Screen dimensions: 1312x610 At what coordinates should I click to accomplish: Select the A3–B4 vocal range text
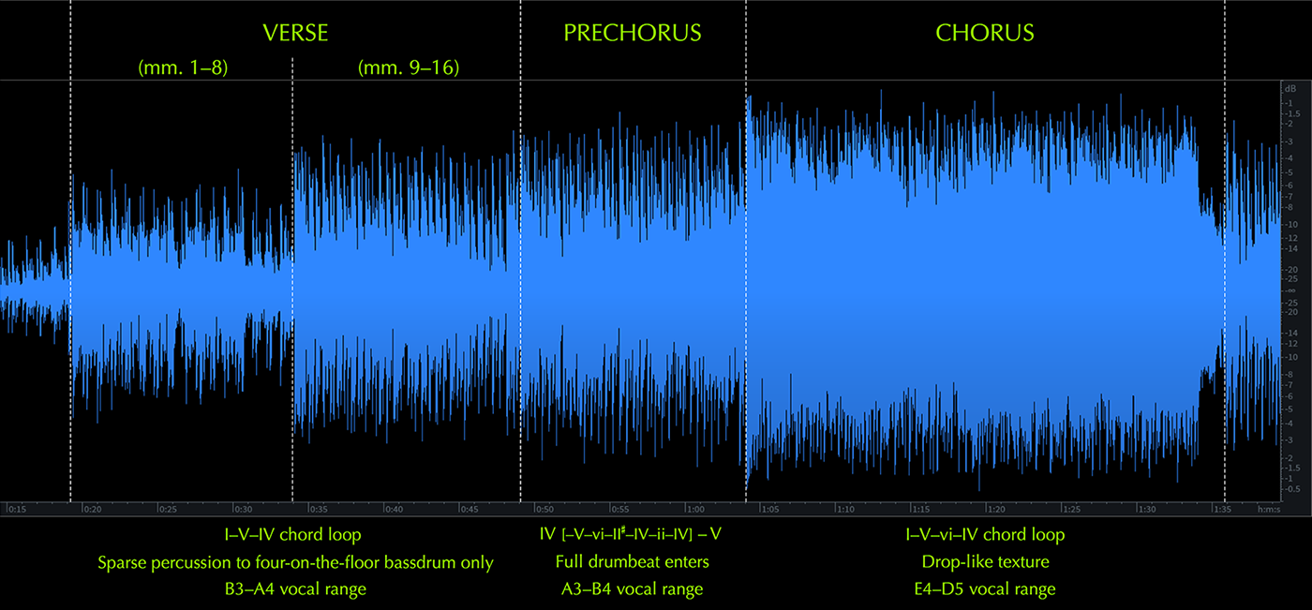coord(632,589)
